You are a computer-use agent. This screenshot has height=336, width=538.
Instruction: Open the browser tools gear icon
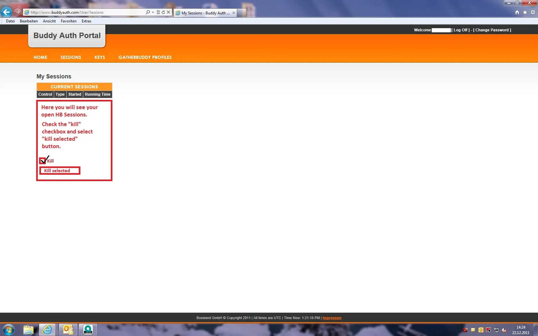pyautogui.click(x=533, y=12)
